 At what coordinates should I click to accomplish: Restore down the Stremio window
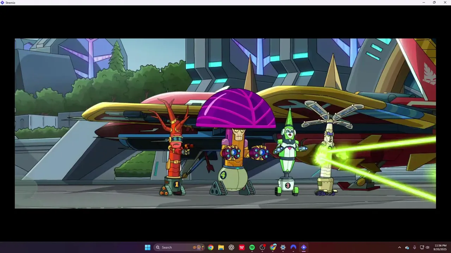click(x=434, y=2)
